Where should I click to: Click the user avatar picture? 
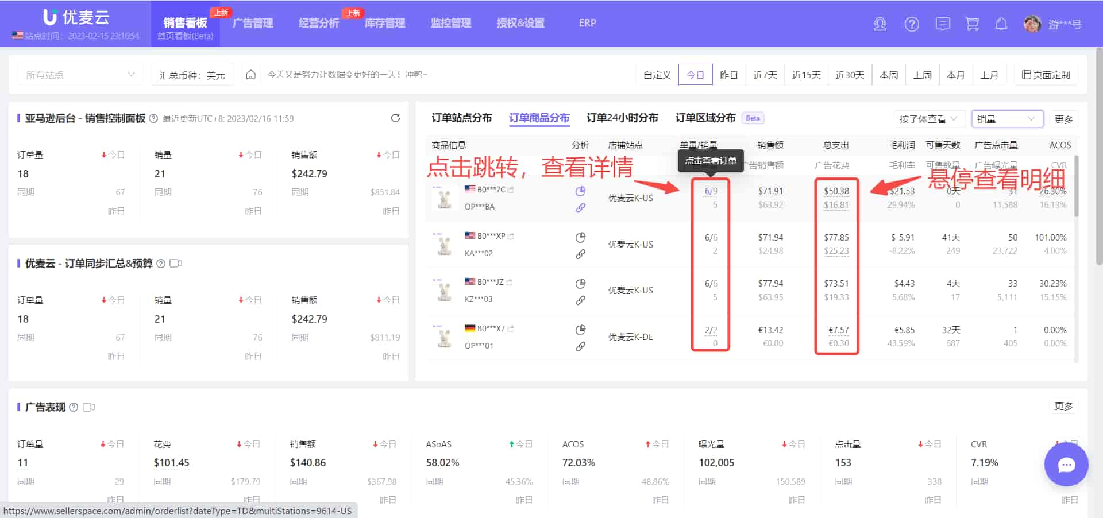tap(1032, 24)
